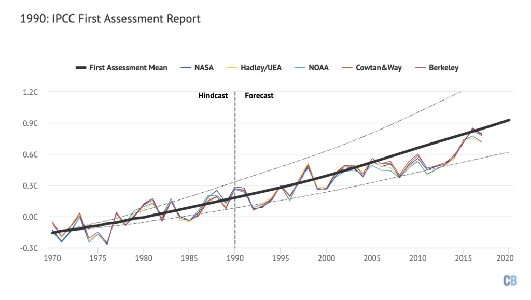Toggle the First Assessment Mean legend entry

pos(121,68)
